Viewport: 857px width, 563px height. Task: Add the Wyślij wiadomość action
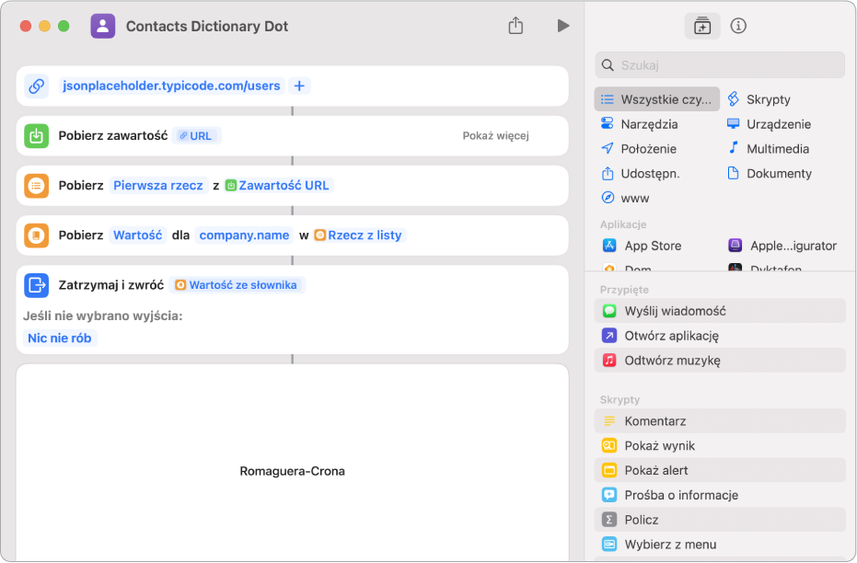(x=675, y=311)
